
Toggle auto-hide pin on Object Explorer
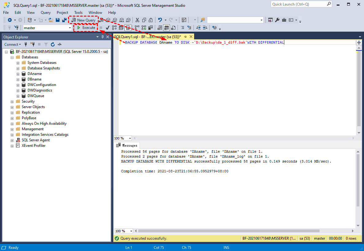click(103, 37)
